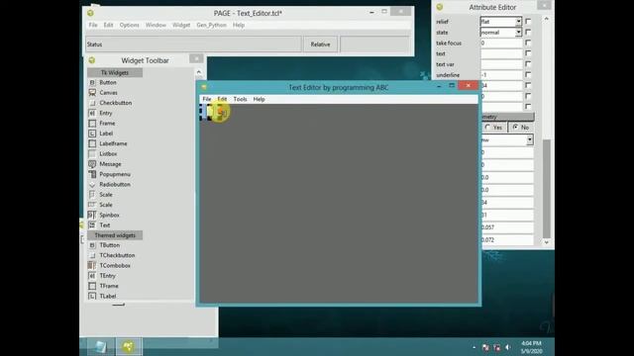The height and width of the screenshot is (356, 634).
Task: Open File menu in Text Editor window
Action: pyautogui.click(x=207, y=99)
